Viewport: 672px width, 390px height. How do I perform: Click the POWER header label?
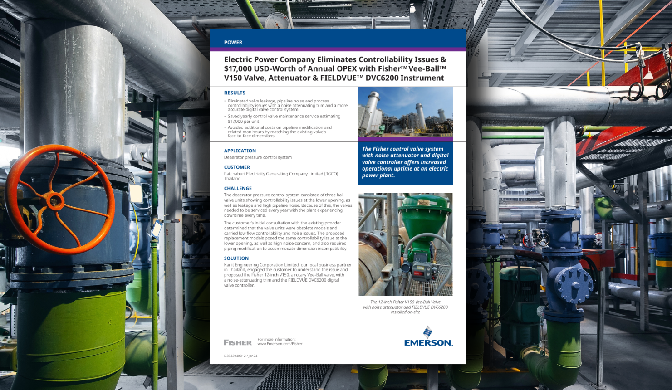click(x=233, y=42)
